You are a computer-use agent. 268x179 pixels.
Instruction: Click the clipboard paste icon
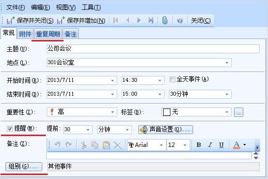tap(106, 145)
